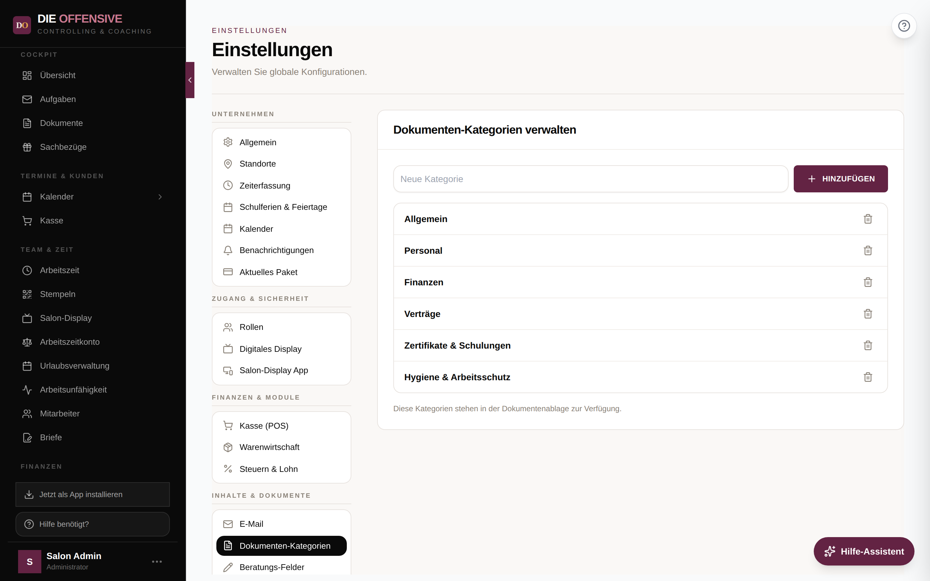Open Schulferien & Feiertage settings
This screenshot has width=930, height=581.
click(281, 207)
